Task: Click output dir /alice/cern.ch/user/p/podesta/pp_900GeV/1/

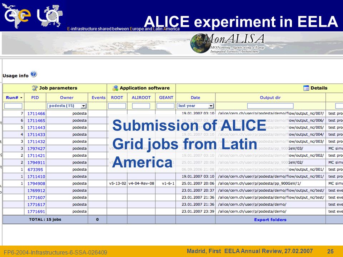Action: tap(259, 183)
